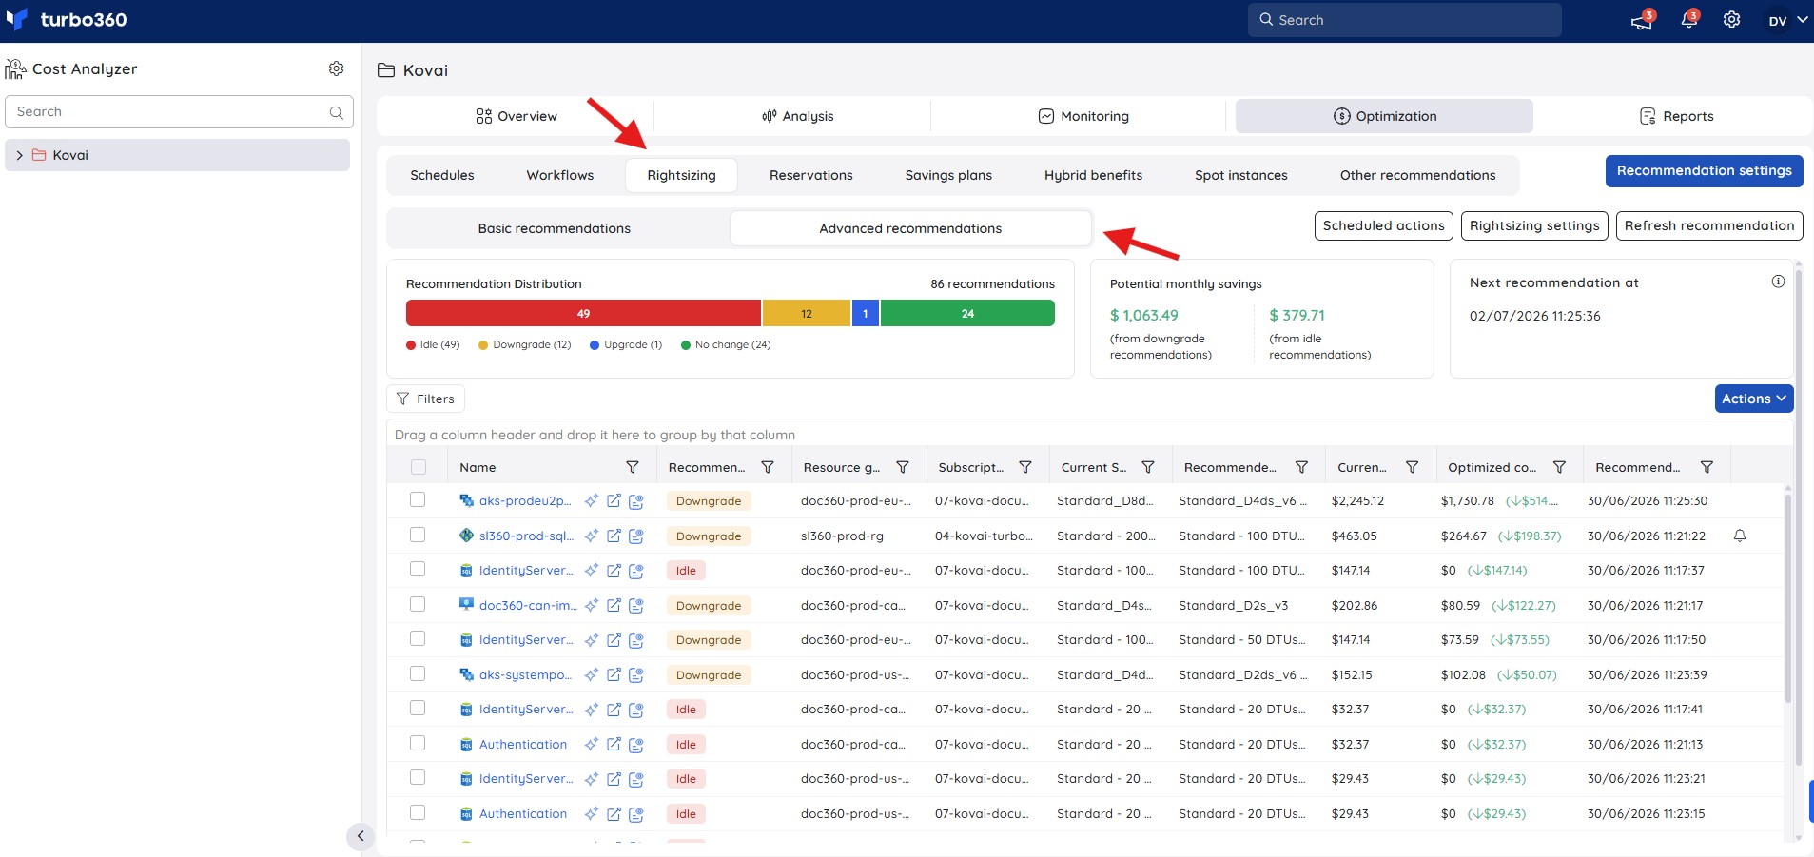The width and height of the screenshot is (1814, 857).
Task: Click the alert bell on the sl360-prod-sql row
Action: pyautogui.click(x=1740, y=536)
